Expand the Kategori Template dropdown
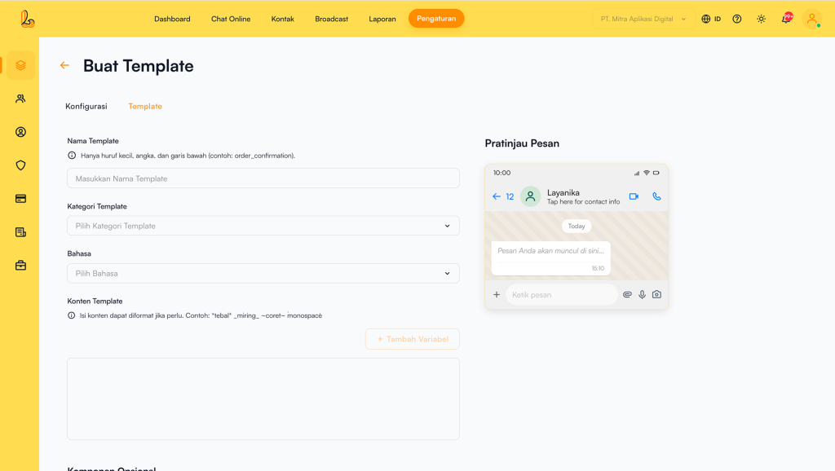This screenshot has height=471, width=835. pos(263,226)
